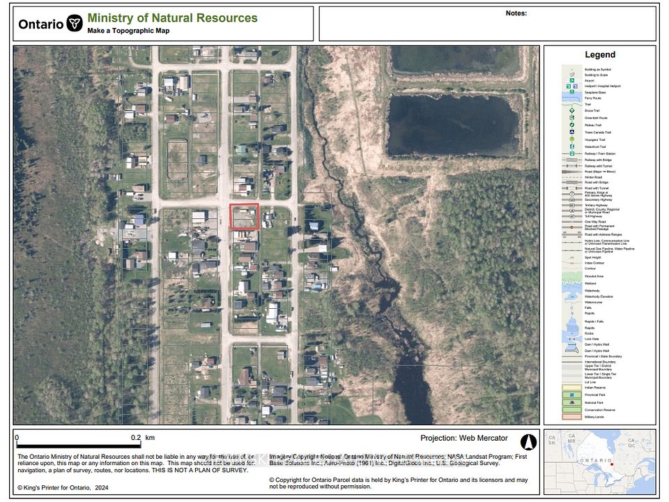Click inside the Notes box
The image size is (669, 502).
coord(487,24)
